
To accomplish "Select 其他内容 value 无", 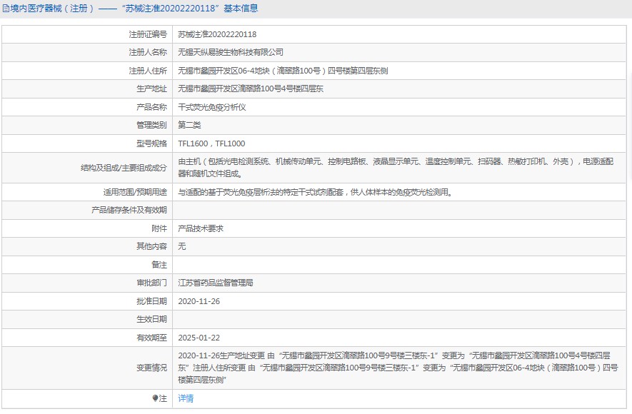I will click(x=182, y=246).
